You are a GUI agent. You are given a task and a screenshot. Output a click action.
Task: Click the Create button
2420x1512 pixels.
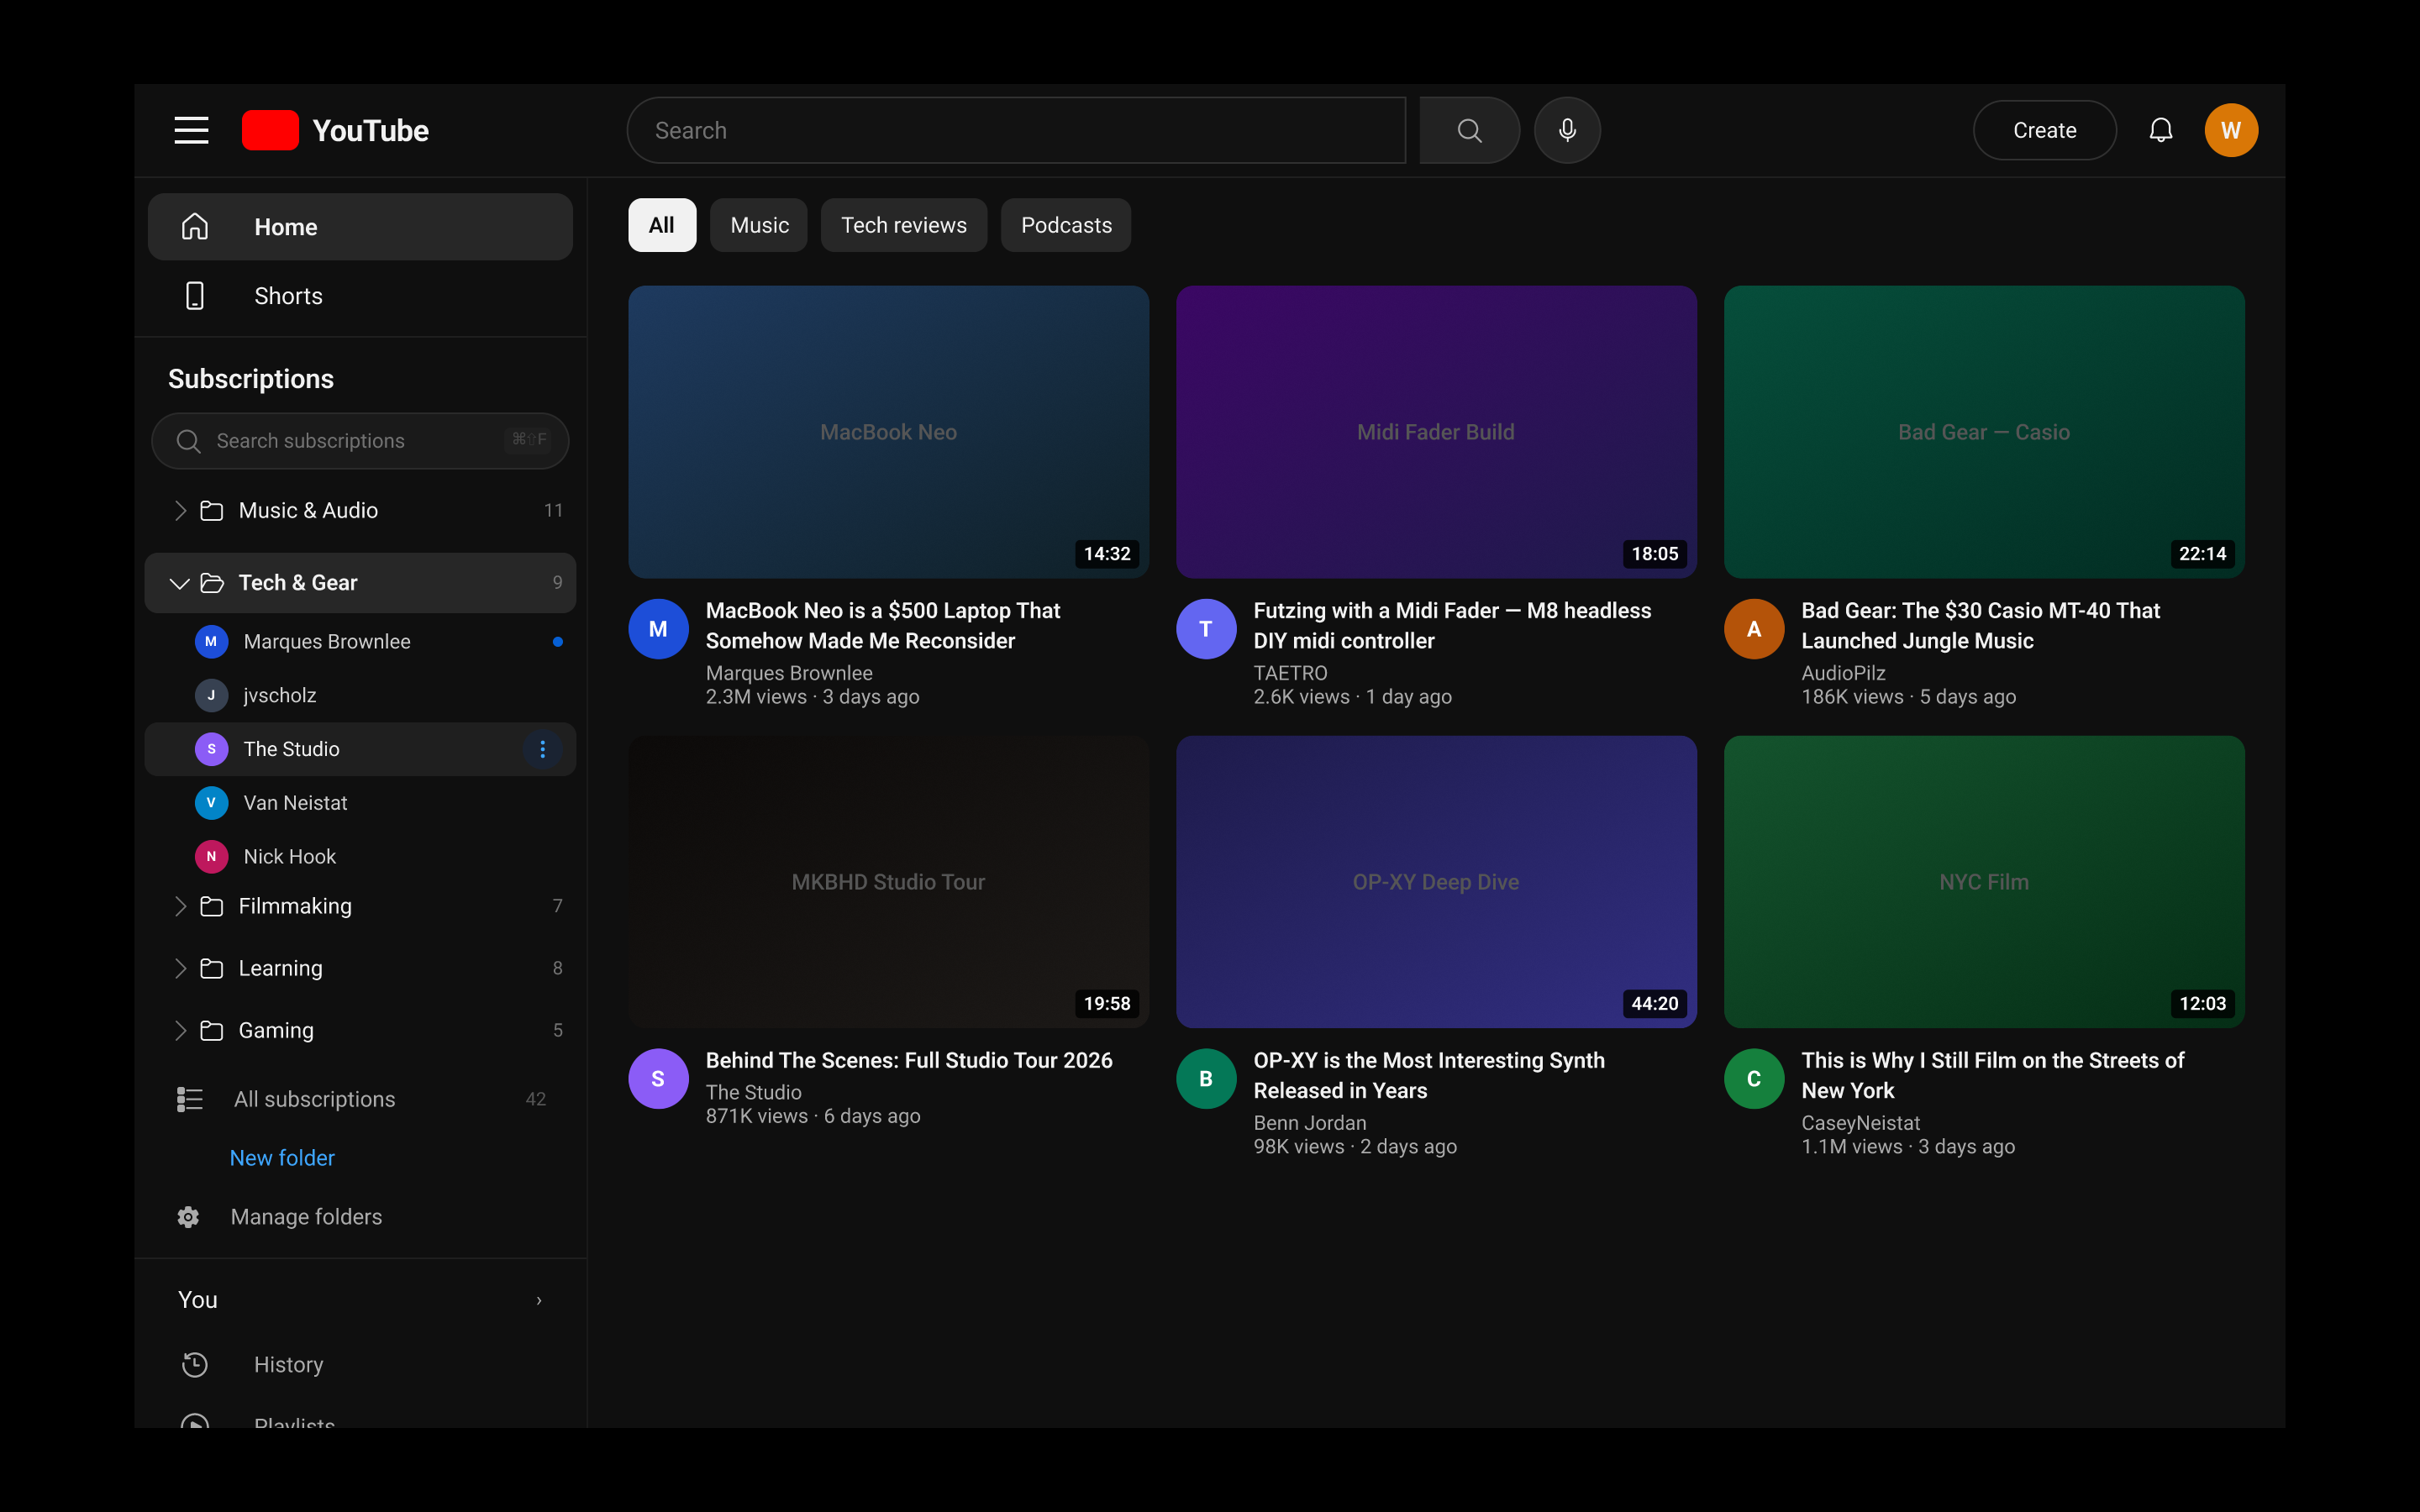click(2044, 130)
